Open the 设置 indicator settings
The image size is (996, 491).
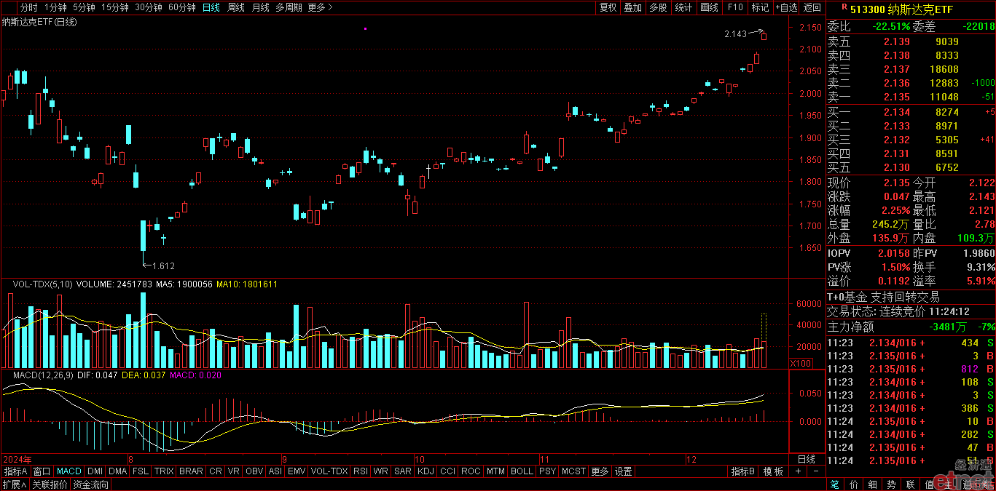623,471
